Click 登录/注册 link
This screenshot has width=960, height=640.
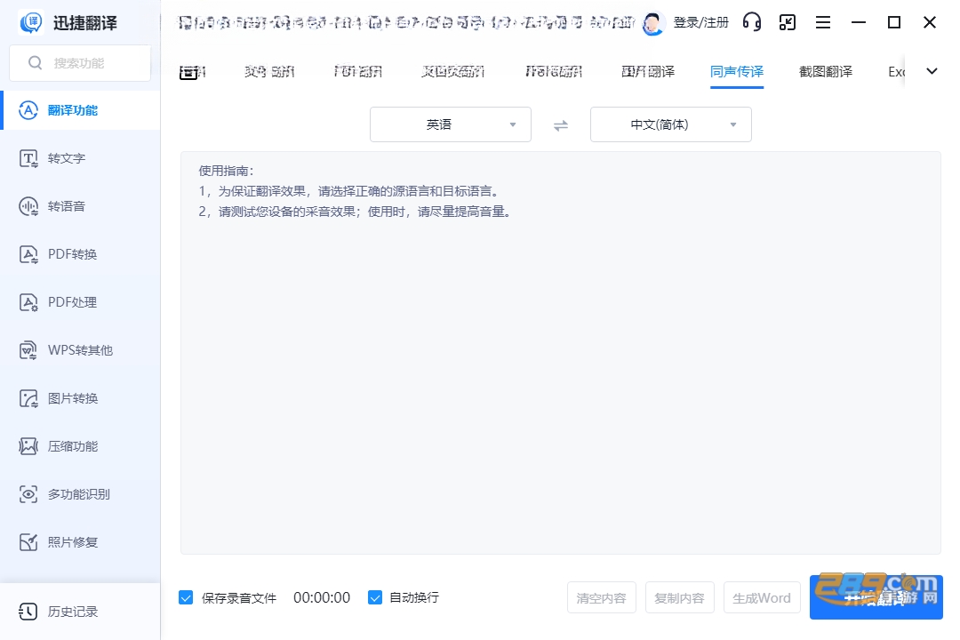(x=701, y=22)
